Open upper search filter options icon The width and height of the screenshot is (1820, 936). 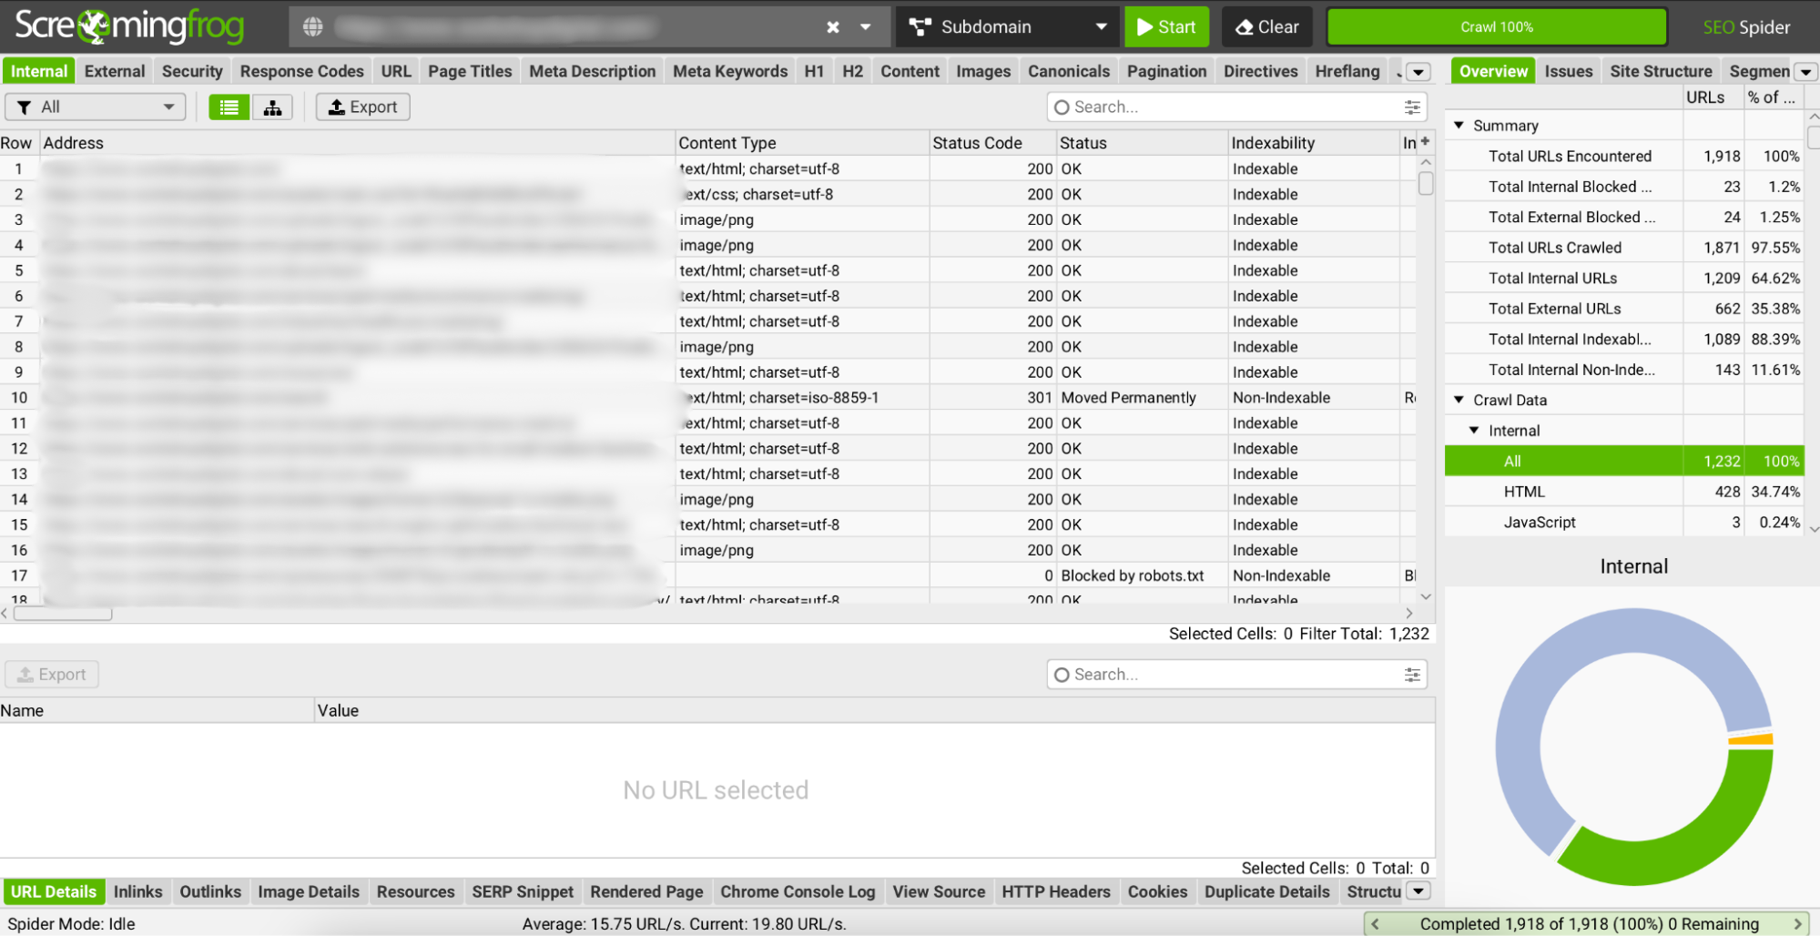coord(1412,107)
